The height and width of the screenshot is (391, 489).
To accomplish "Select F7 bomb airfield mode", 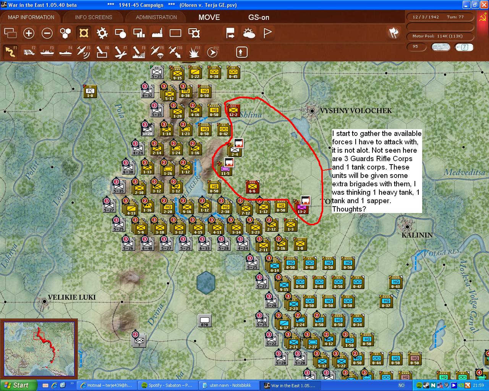I will 120,52.
